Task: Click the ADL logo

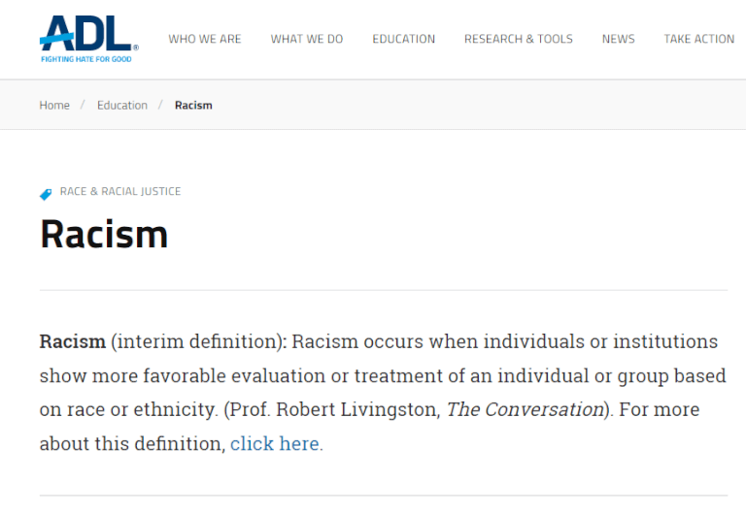Action: (89, 39)
